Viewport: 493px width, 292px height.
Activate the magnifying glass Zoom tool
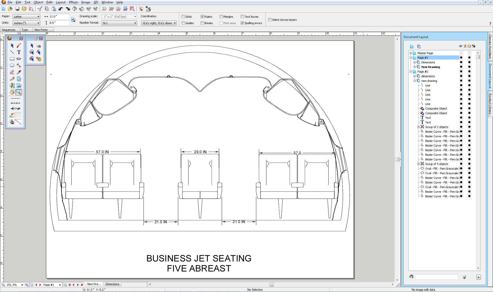click(19, 92)
